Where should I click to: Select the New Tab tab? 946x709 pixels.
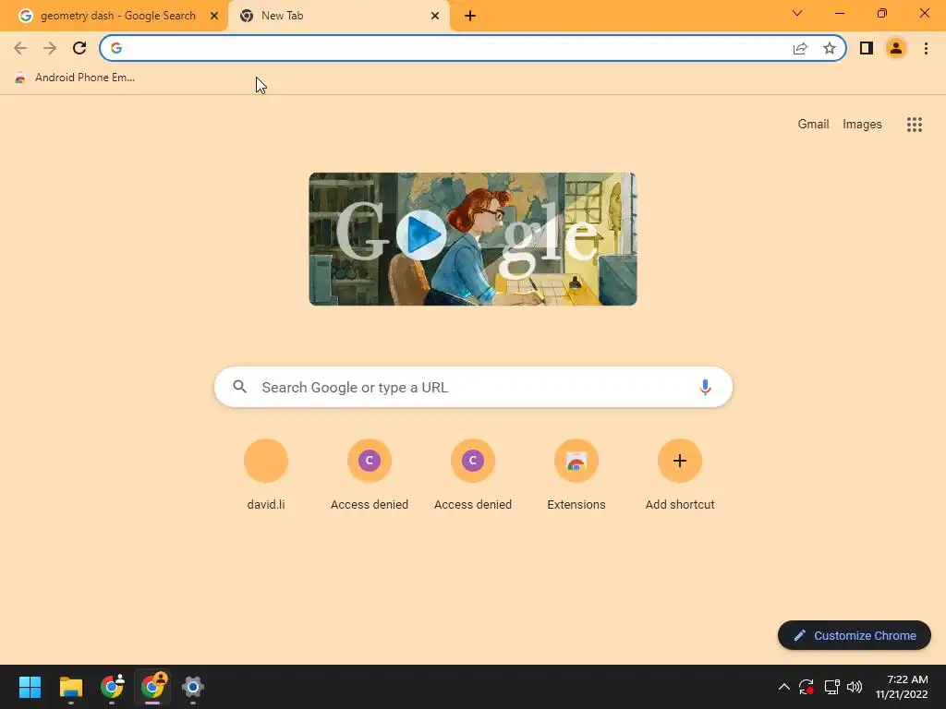pos(339,16)
